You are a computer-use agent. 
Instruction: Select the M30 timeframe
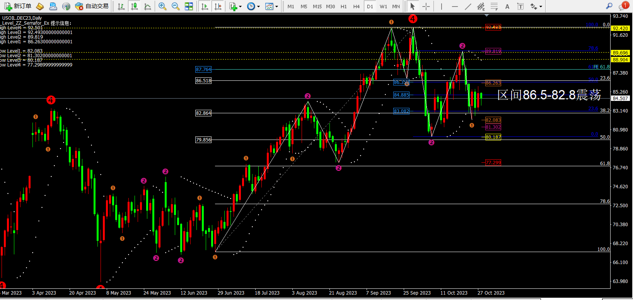click(330, 7)
